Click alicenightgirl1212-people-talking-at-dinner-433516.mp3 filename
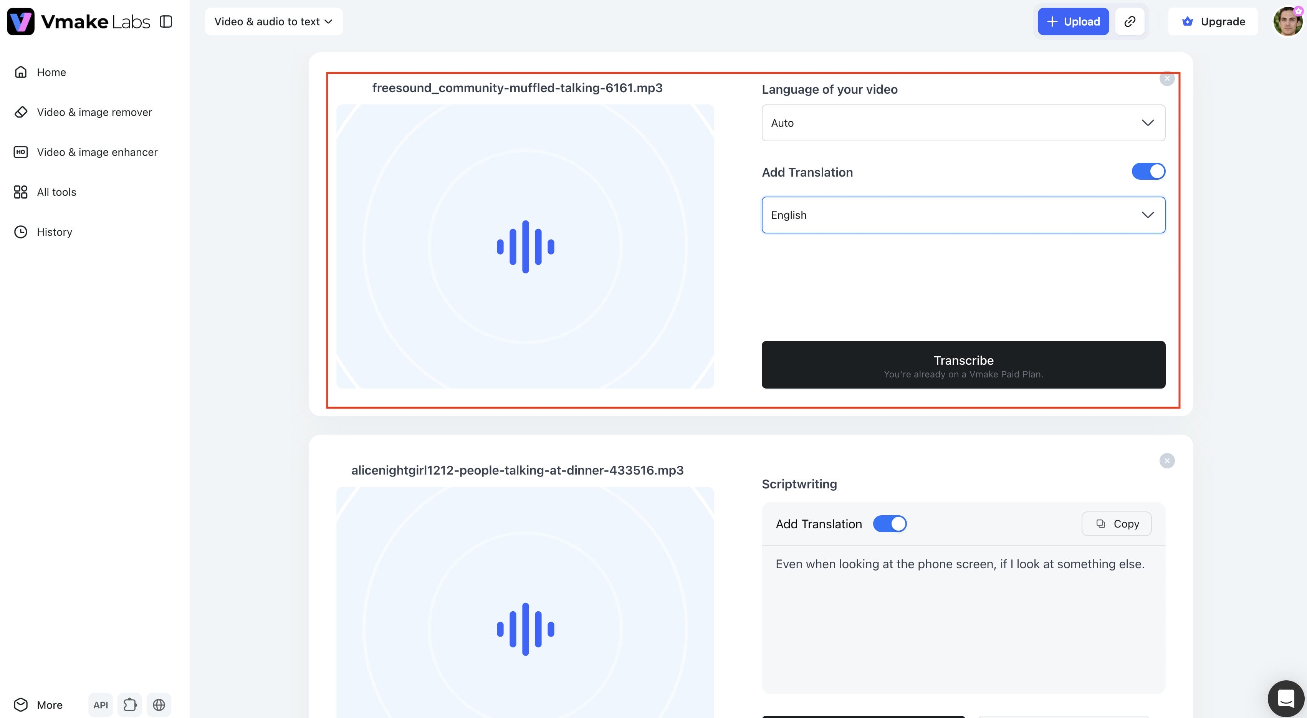The height and width of the screenshot is (718, 1307). (517, 470)
